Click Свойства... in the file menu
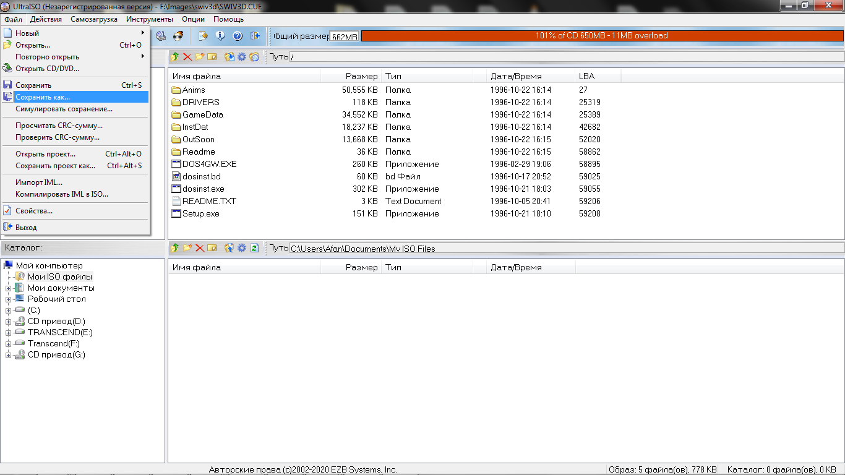845x475 pixels. click(75, 211)
